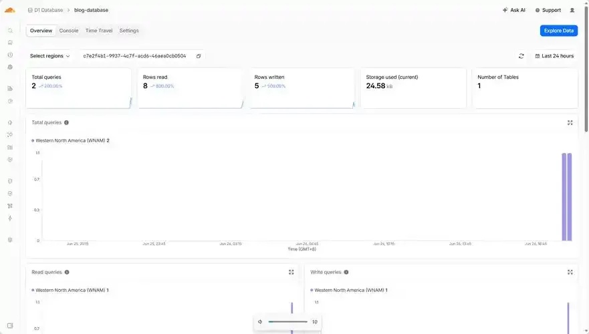This screenshot has width=589, height=334.
Task: Click the 24.58 kB storage value
Action: coord(379,86)
